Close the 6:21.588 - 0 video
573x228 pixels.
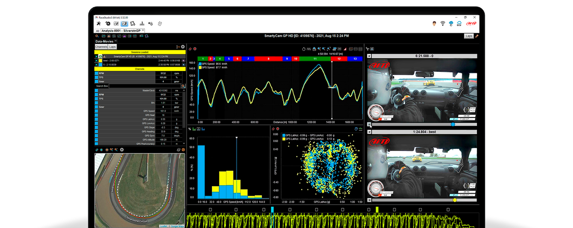tap(369, 56)
